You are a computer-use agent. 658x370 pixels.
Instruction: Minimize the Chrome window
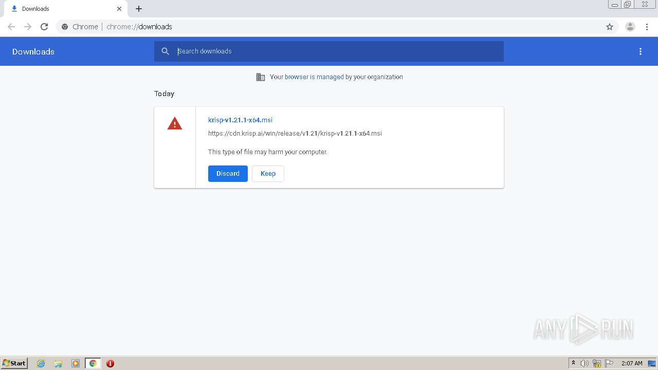[x=615, y=5]
